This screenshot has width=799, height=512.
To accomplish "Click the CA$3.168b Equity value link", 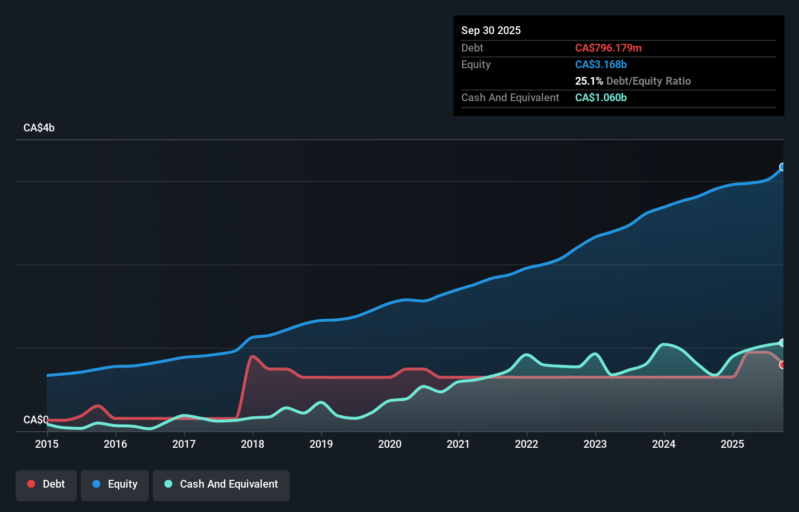I will (600, 64).
